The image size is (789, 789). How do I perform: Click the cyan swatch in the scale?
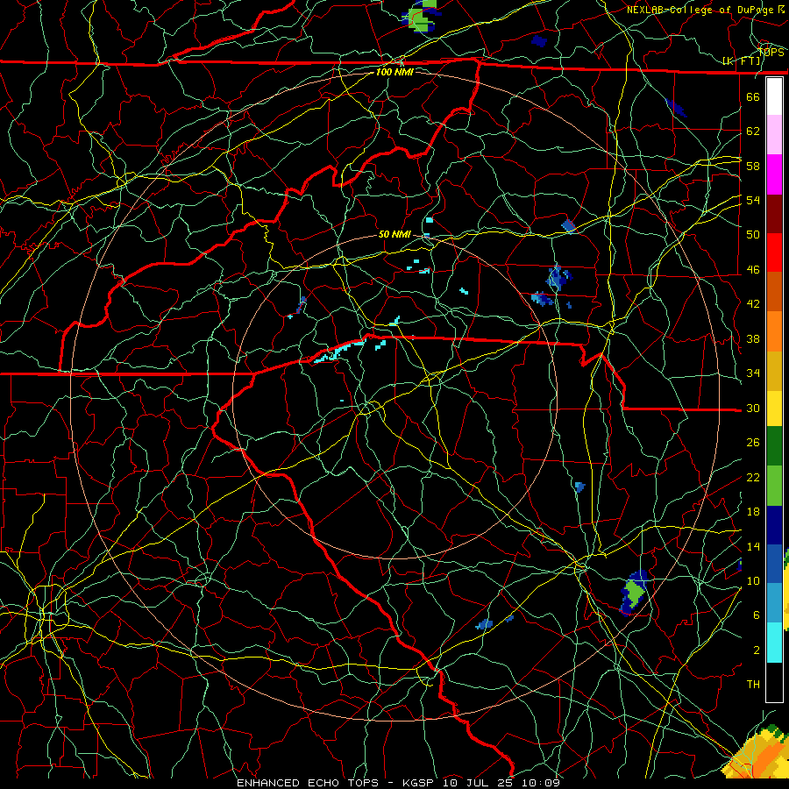(x=774, y=643)
